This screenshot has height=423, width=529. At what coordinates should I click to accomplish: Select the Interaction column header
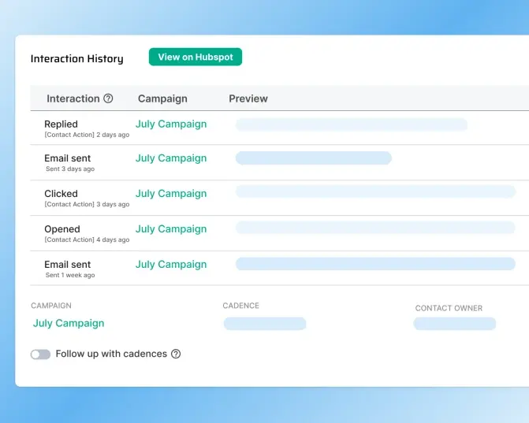tap(73, 98)
